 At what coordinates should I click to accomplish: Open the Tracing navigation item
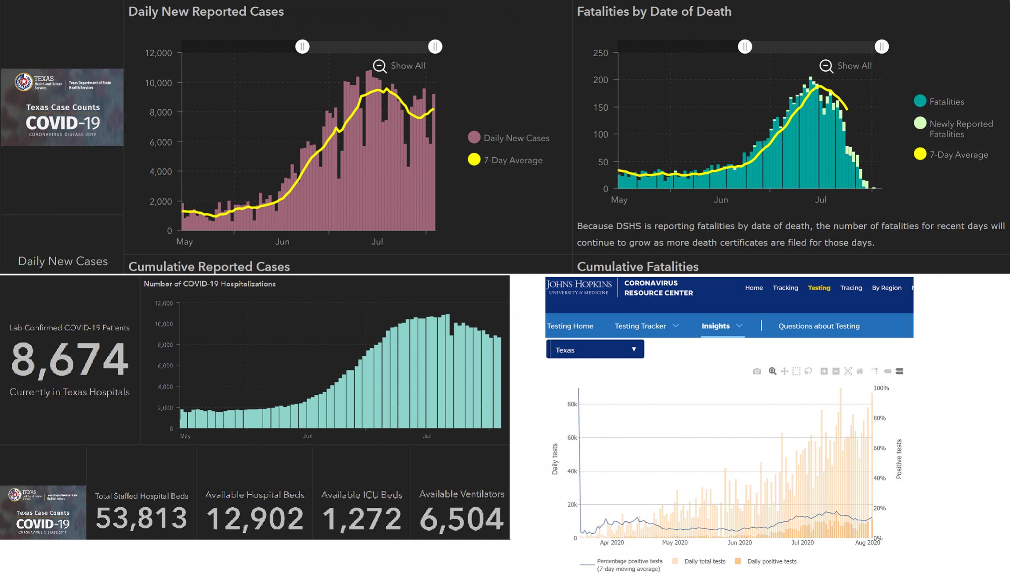click(x=851, y=288)
